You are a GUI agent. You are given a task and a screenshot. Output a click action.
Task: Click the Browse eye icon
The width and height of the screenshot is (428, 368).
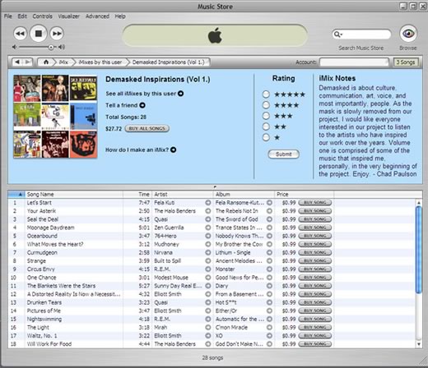click(408, 34)
